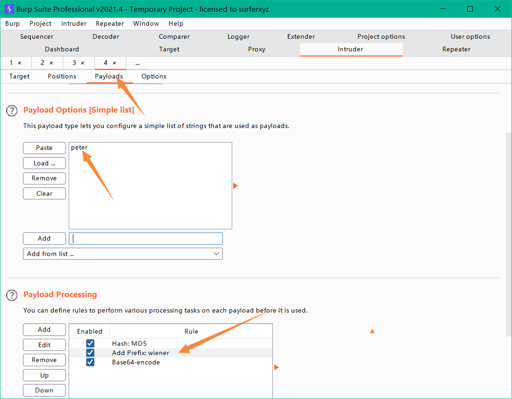This screenshot has width=512, height=399.
Task: Open the Project menu
Action: [41, 23]
